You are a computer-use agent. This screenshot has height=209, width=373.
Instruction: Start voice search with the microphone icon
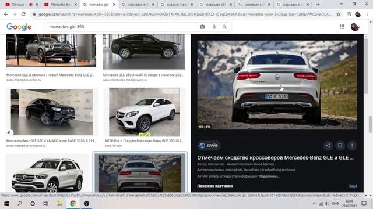[x=214, y=27]
